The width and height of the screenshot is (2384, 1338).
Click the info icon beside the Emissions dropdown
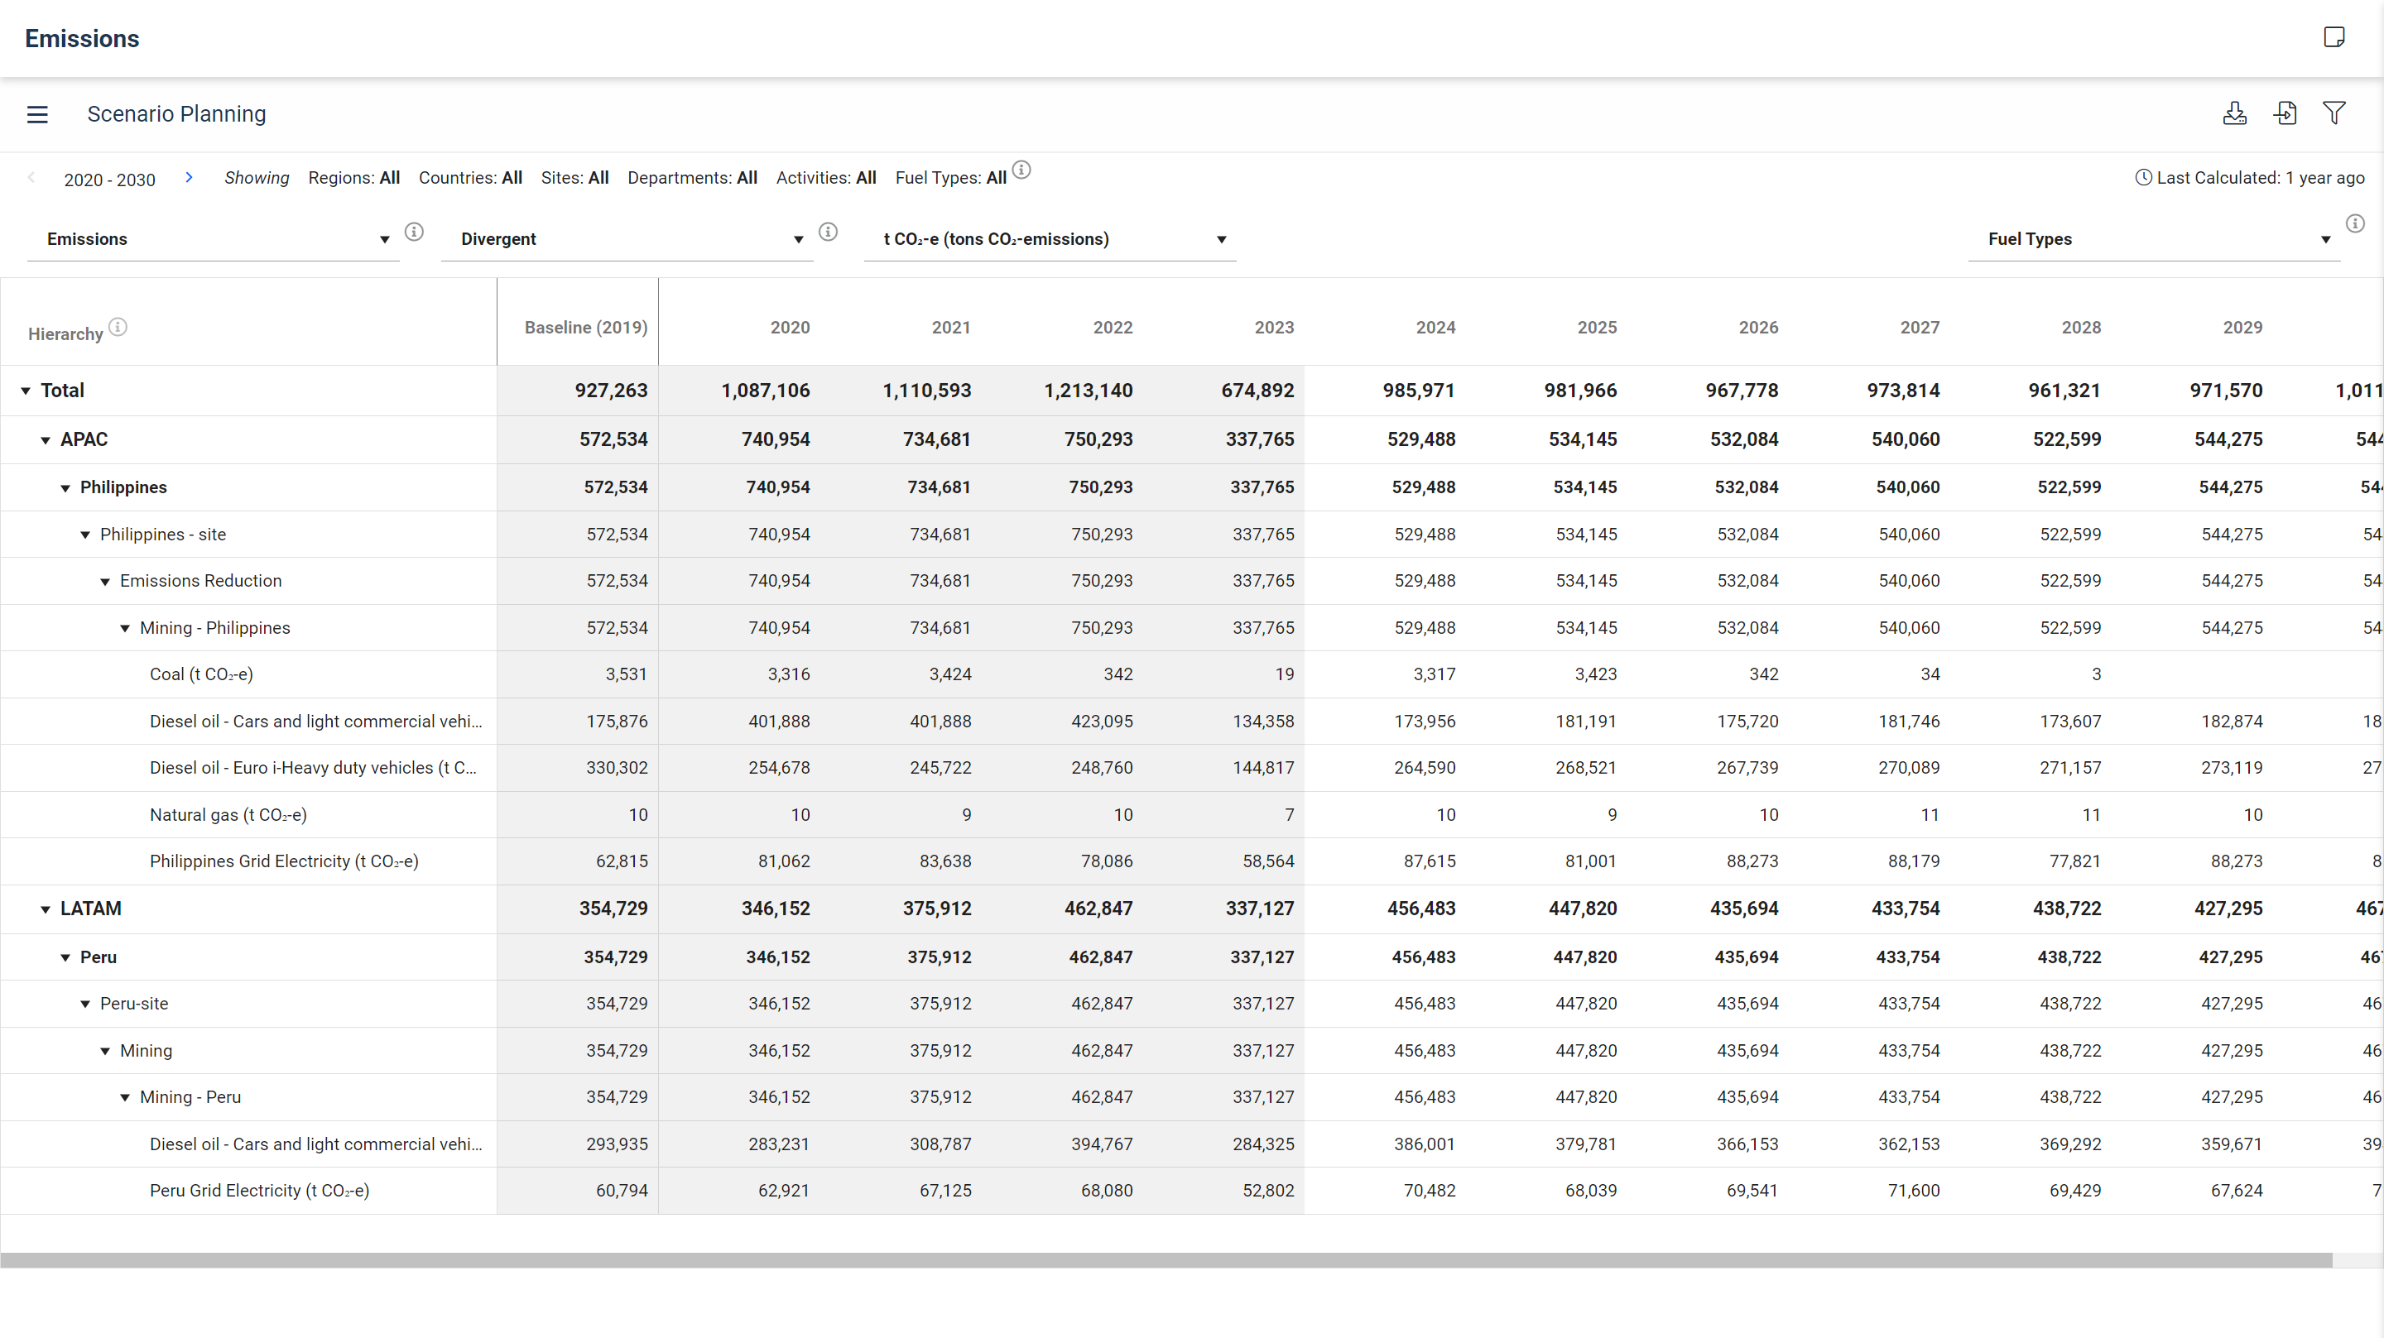[414, 233]
